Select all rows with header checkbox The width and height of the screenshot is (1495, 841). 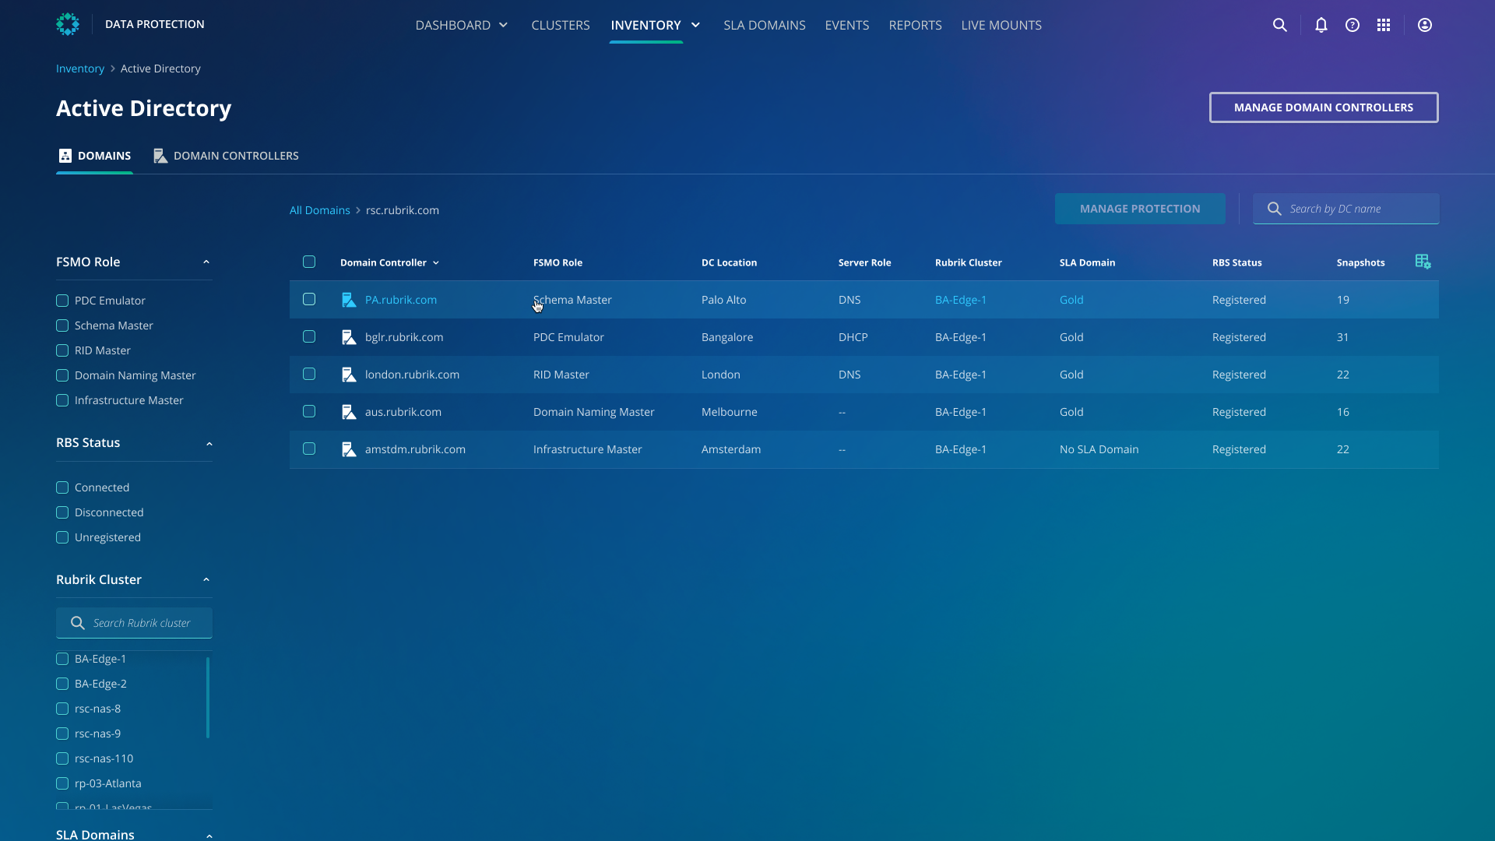(309, 262)
